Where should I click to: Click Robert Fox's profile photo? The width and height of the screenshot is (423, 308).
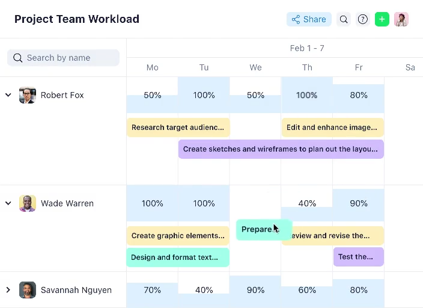click(x=28, y=95)
